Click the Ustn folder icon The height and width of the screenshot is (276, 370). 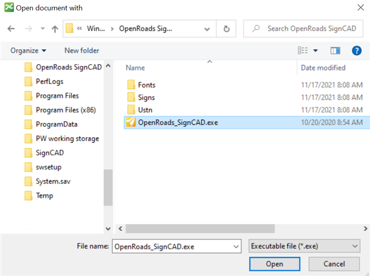pos(131,110)
